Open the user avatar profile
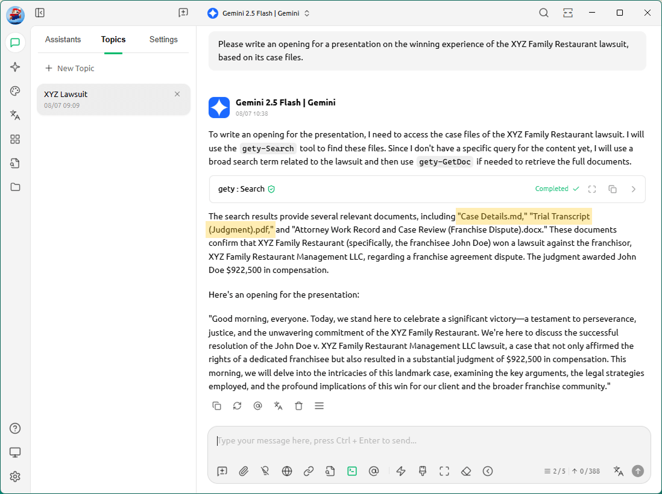The width and height of the screenshot is (662, 494). click(x=15, y=15)
